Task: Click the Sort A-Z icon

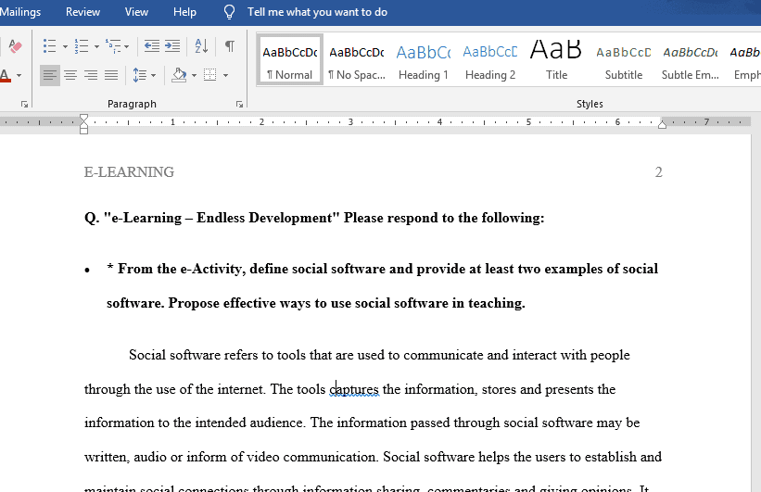Action: tap(201, 46)
